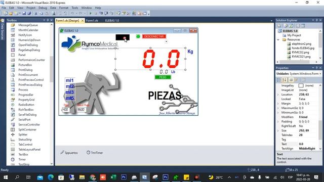Viewport: 324px width, 182px height.
Task: Expand the Location property row
Action: [278, 95]
